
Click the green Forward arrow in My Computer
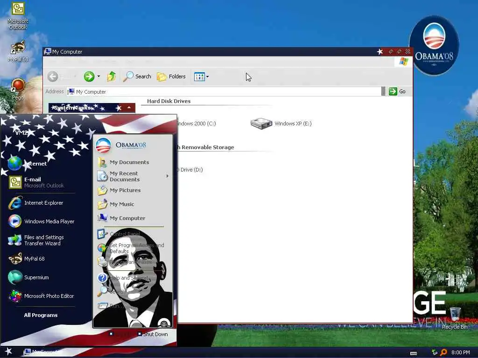pyautogui.click(x=89, y=76)
